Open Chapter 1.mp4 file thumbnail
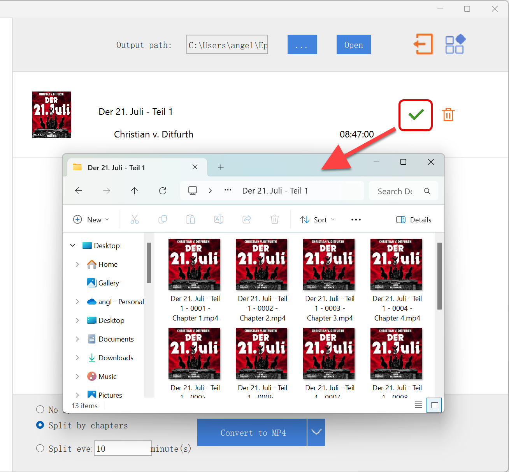 point(194,265)
